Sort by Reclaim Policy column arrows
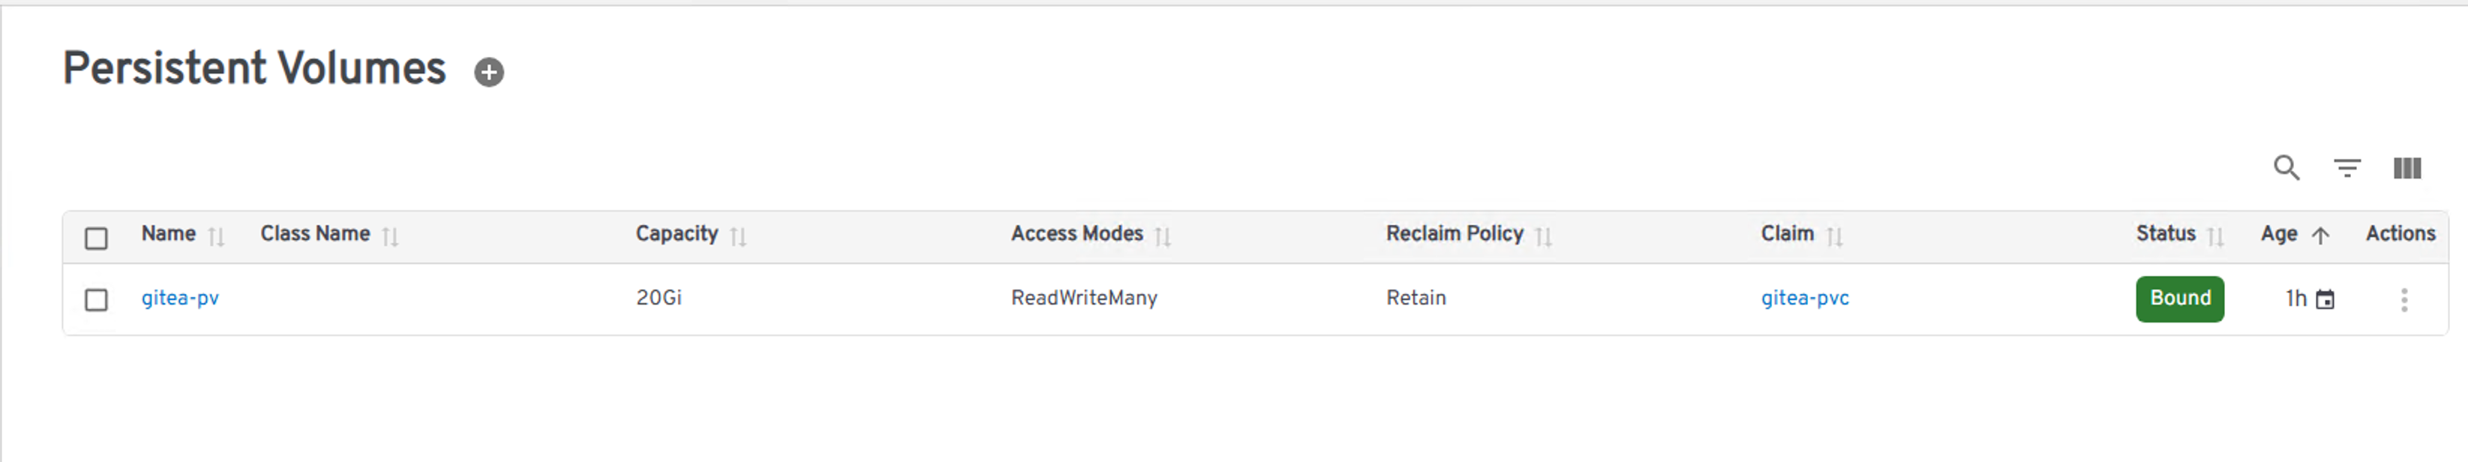 pos(1544,235)
